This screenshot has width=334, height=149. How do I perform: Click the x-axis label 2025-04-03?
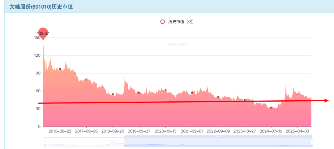click(298, 131)
